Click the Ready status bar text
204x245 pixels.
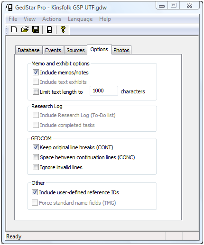[14, 236]
